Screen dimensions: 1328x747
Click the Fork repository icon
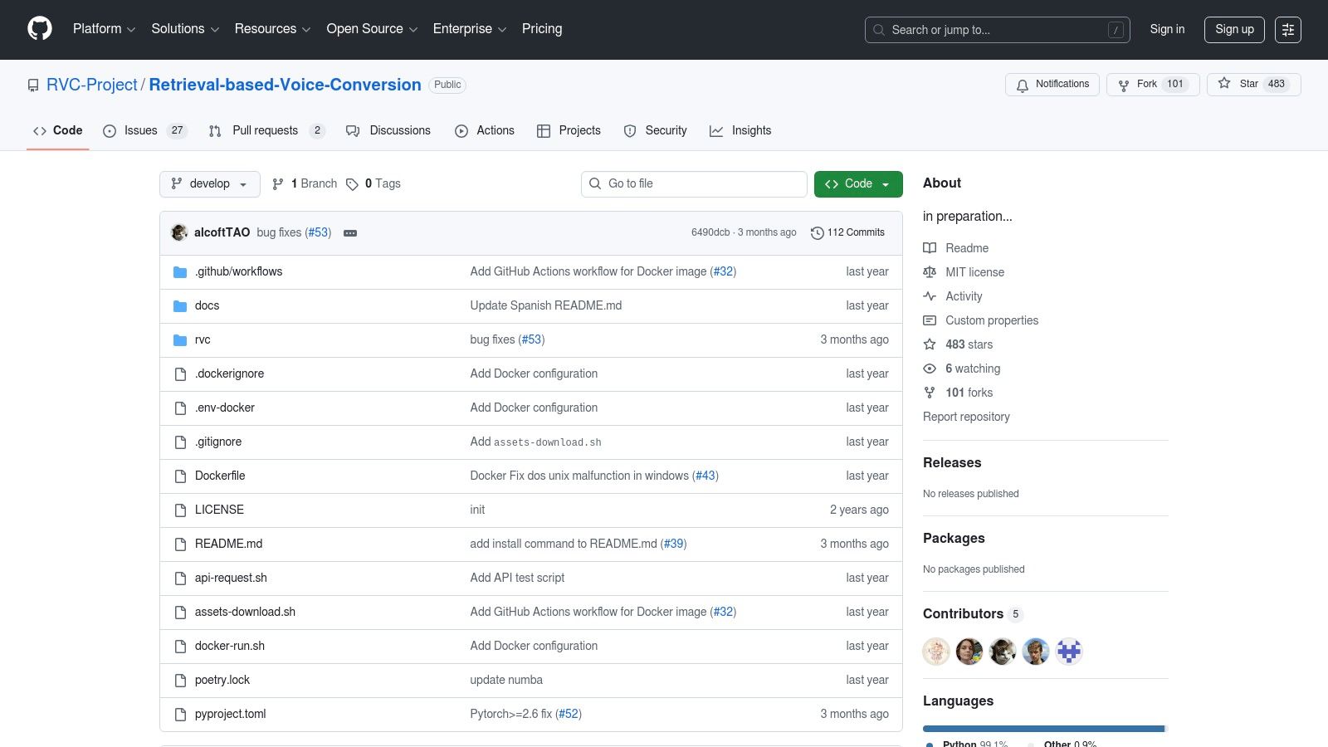tap(1124, 85)
